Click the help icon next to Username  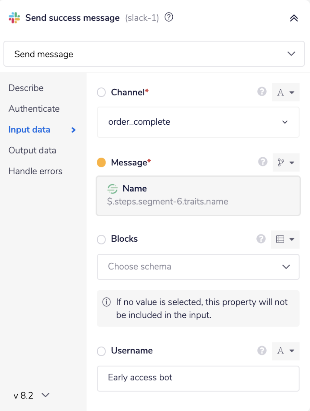point(262,351)
